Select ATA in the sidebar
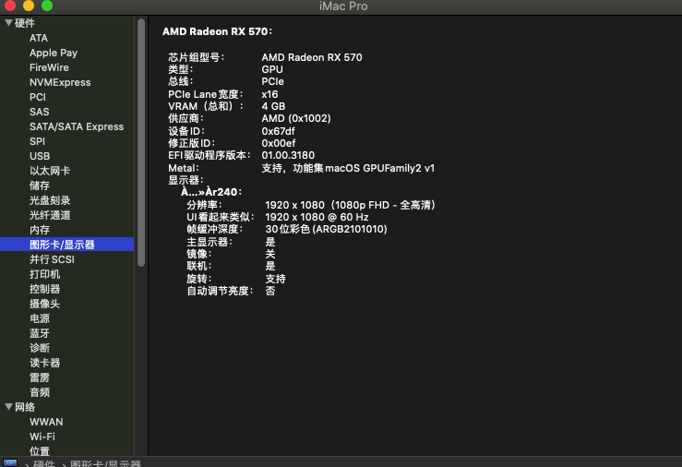This screenshot has height=467, width=682. tap(39, 38)
